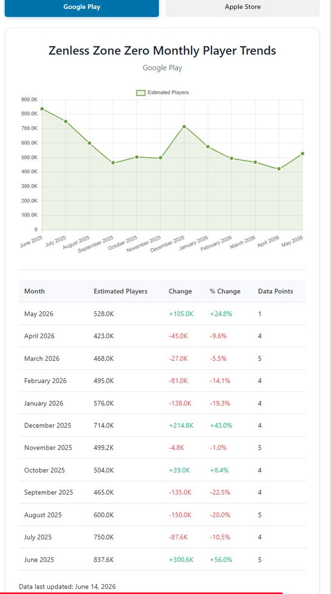Click the +24.8% change percentage
The image size is (331, 594).
click(x=221, y=314)
